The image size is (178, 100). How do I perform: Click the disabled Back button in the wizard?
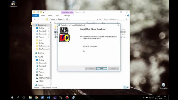[90, 69]
